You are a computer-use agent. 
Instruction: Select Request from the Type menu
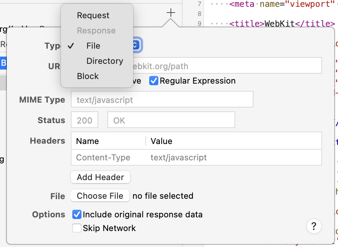[x=93, y=16]
